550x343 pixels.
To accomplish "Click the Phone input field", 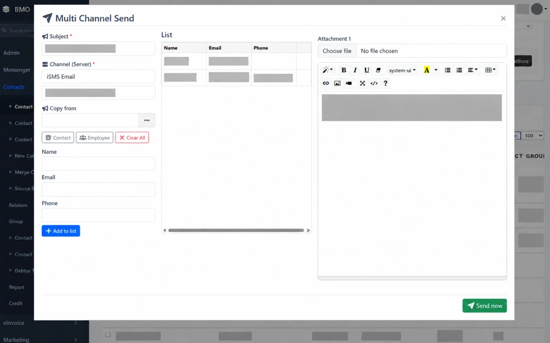I will pos(99,215).
